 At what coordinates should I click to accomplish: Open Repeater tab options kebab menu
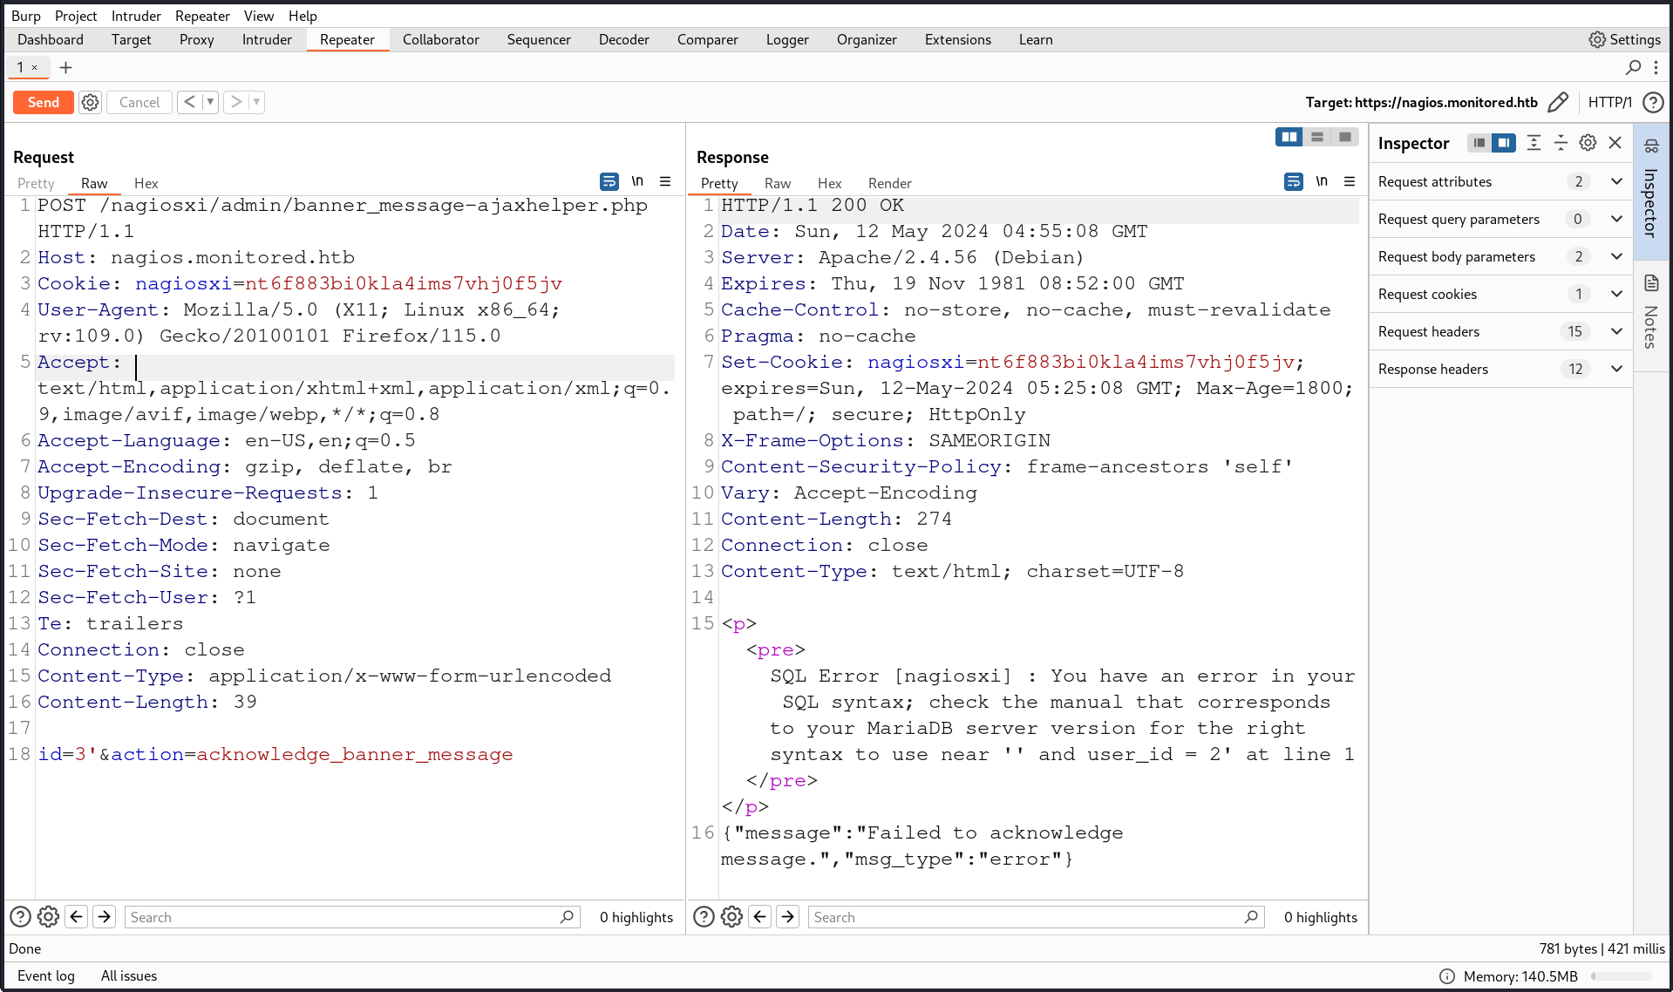pos(1656,67)
